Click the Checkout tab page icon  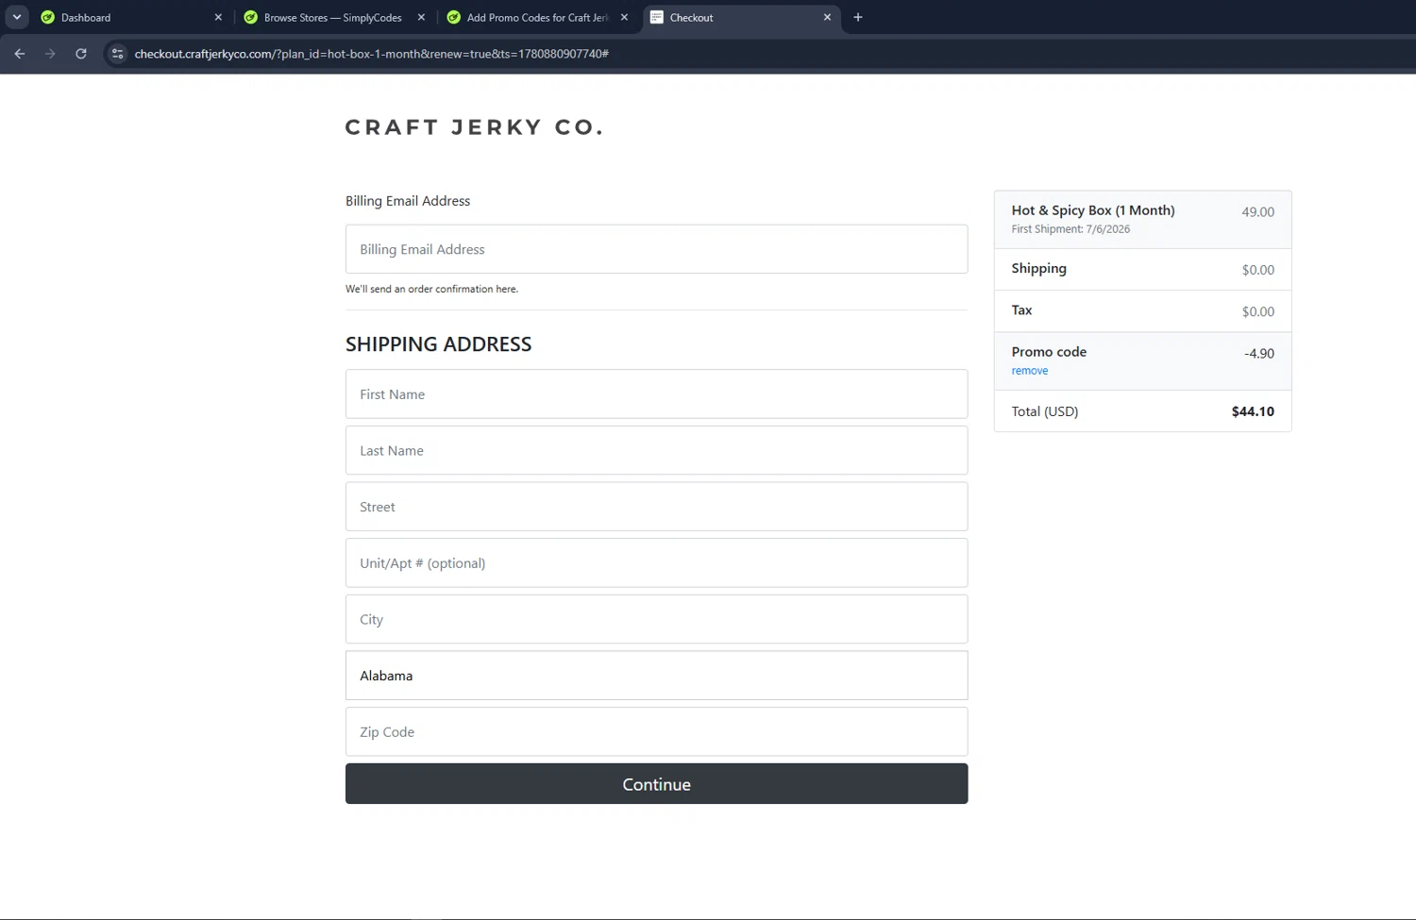point(657,17)
